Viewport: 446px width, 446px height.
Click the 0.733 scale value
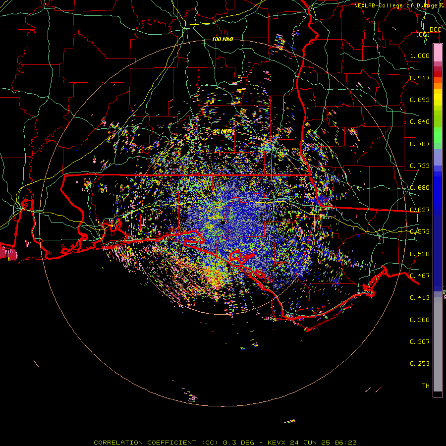pos(420,166)
